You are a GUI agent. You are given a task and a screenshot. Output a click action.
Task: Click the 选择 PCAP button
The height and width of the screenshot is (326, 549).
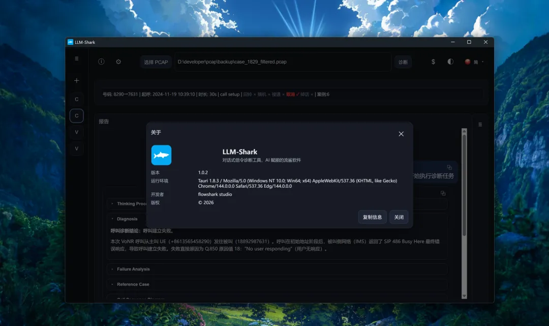156,62
